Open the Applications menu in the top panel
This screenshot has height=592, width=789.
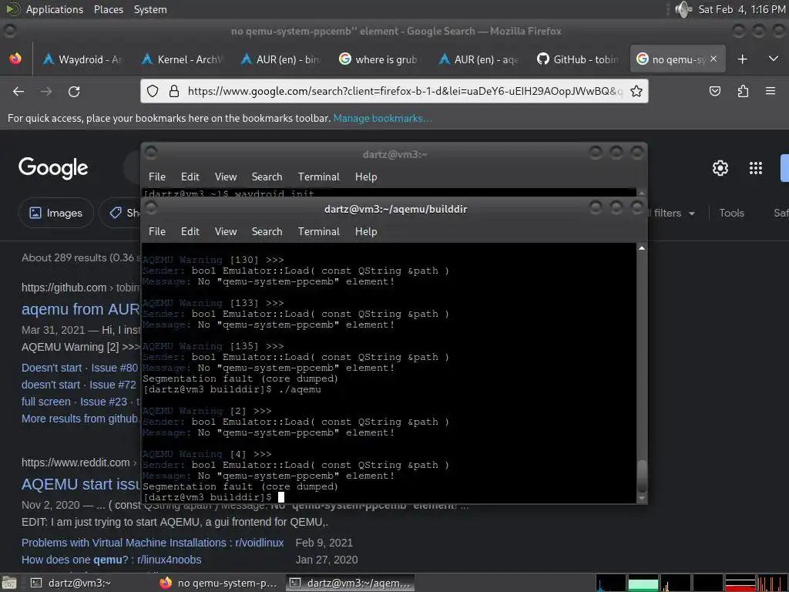point(55,9)
